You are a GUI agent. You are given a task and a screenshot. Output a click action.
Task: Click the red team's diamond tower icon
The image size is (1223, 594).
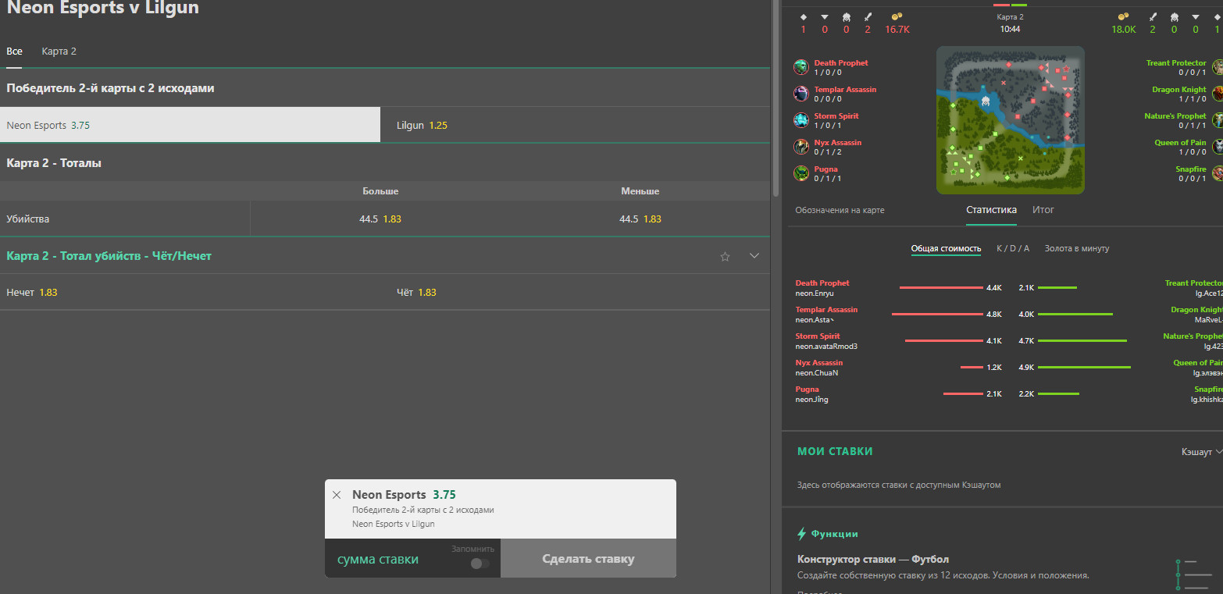point(804,16)
